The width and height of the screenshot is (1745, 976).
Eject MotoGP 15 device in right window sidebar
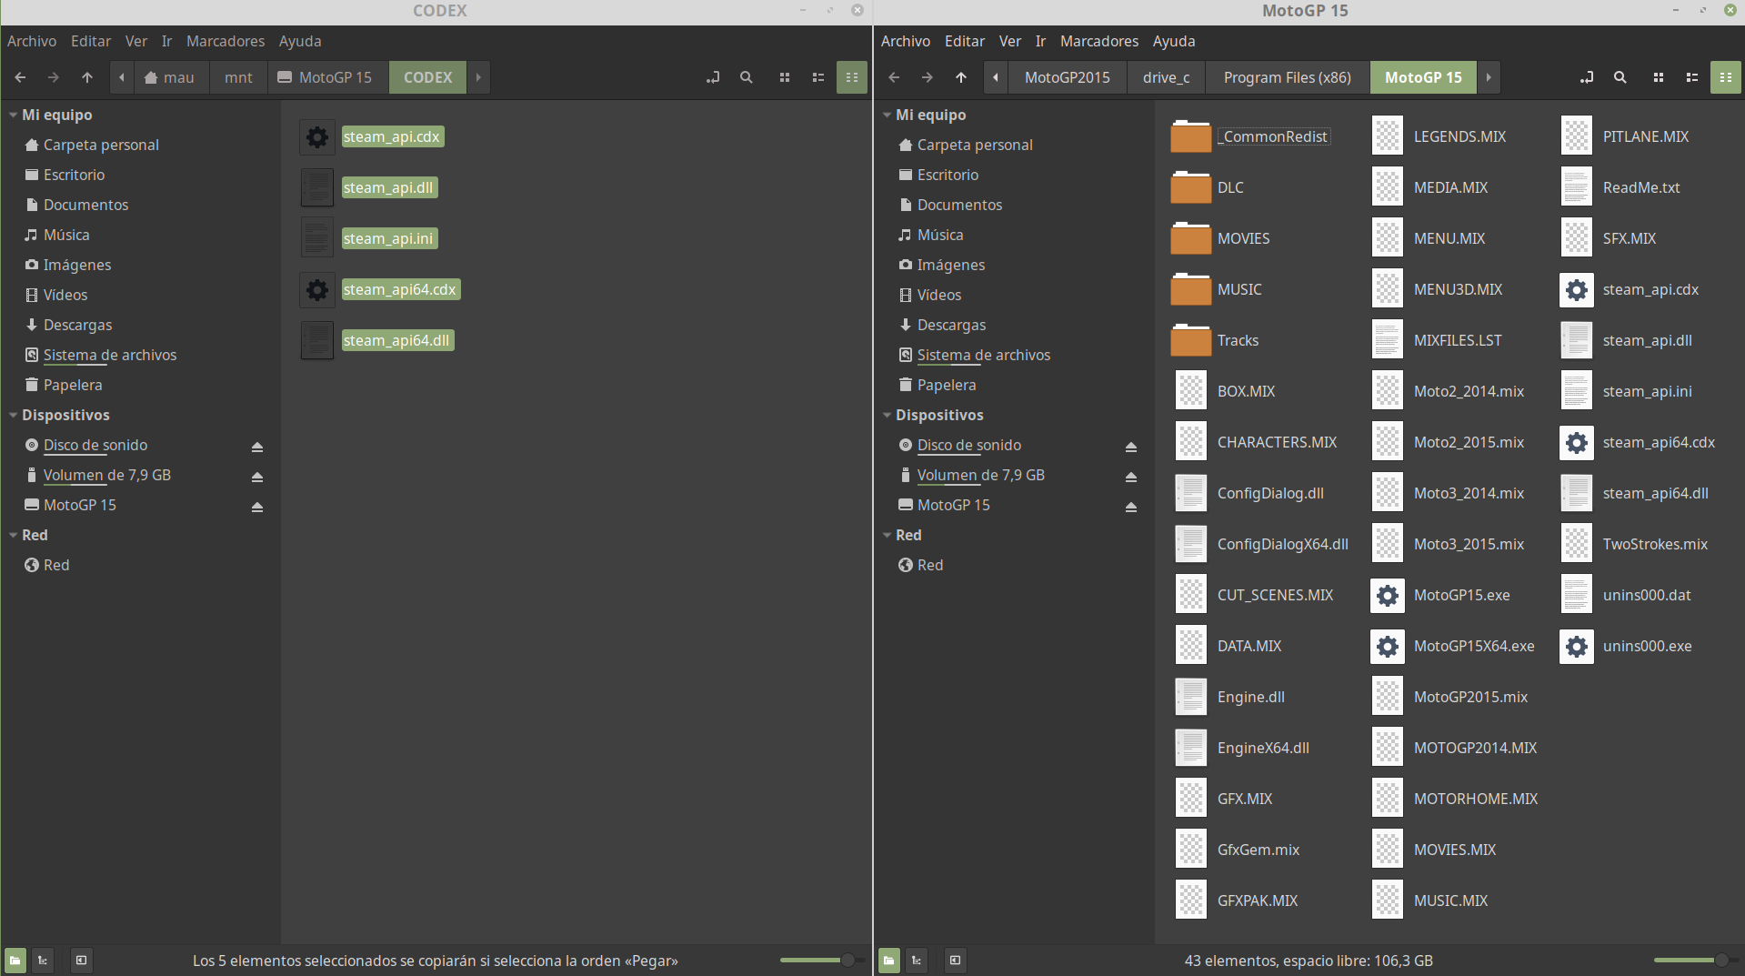pos(1131,507)
